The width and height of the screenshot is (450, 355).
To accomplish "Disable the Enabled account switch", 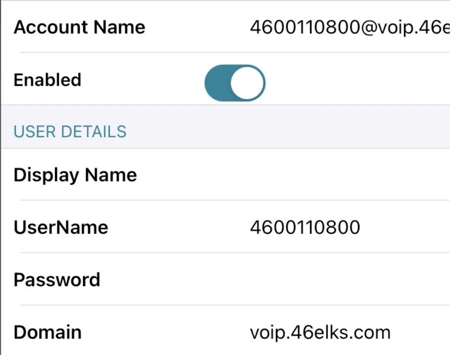I will [235, 83].
